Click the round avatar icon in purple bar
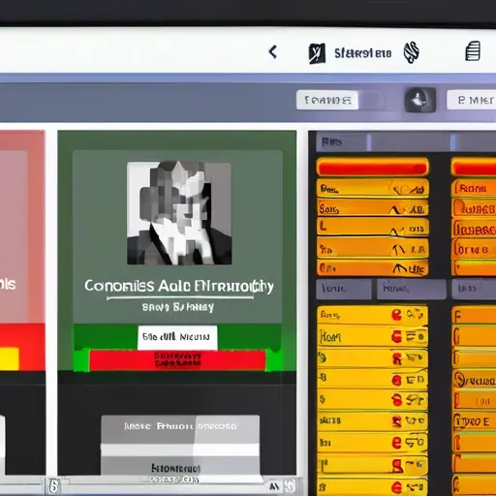 pos(420,100)
